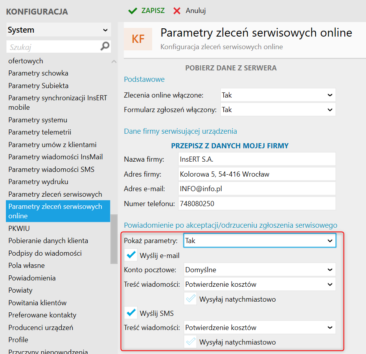Click PRZEPISZ Z DANYCH MOJEJ FIRMY
This screenshot has width=366, height=354.
(230, 146)
